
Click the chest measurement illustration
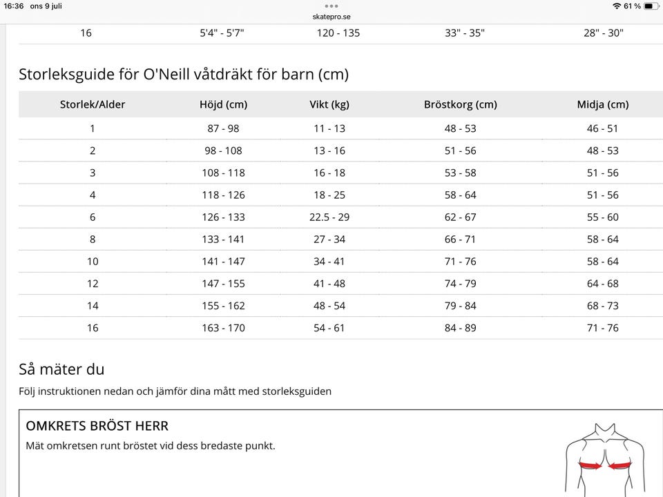point(604,459)
